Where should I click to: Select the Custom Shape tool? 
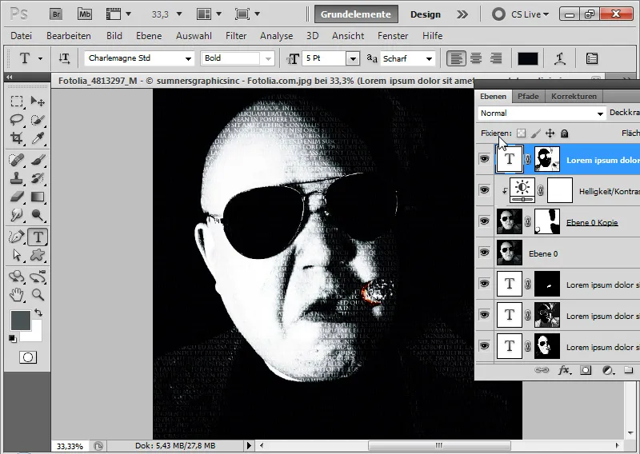tap(38, 255)
